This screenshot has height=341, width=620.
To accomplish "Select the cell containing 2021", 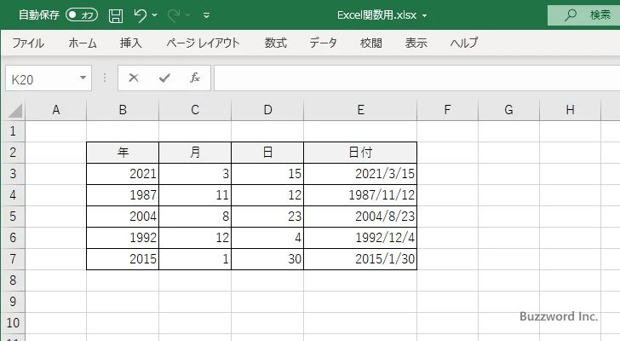I will [x=123, y=174].
